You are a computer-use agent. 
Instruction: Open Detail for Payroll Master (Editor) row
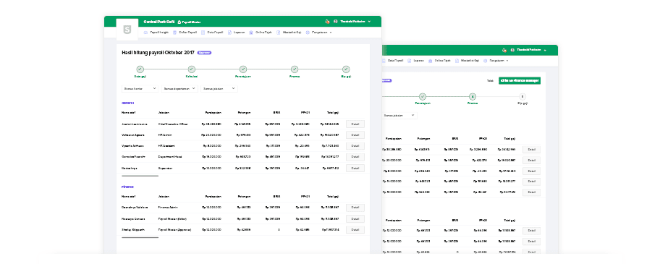355,218
